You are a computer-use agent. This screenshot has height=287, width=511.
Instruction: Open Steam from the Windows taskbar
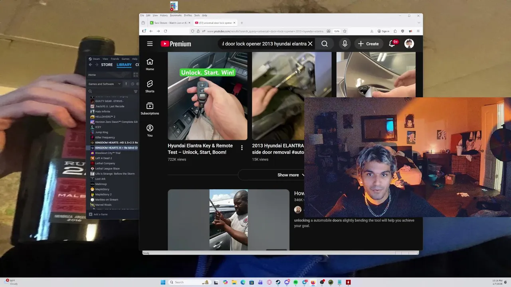tap(278, 282)
